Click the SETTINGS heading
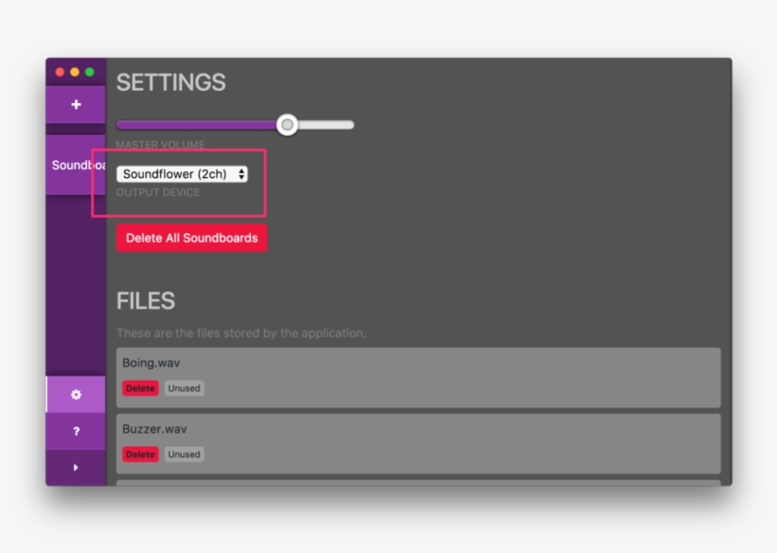The height and width of the screenshot is (553, 777). coord(171,82)
